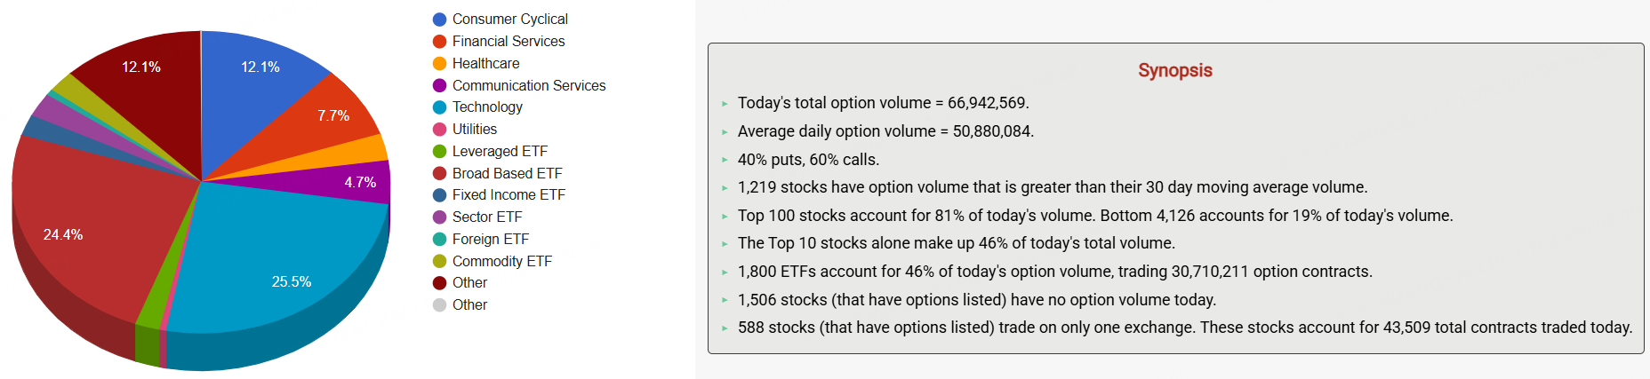Screen dimensions: 1650x379
Task: Select the orange Healthcare legend marker
Action: coord(439,64)
